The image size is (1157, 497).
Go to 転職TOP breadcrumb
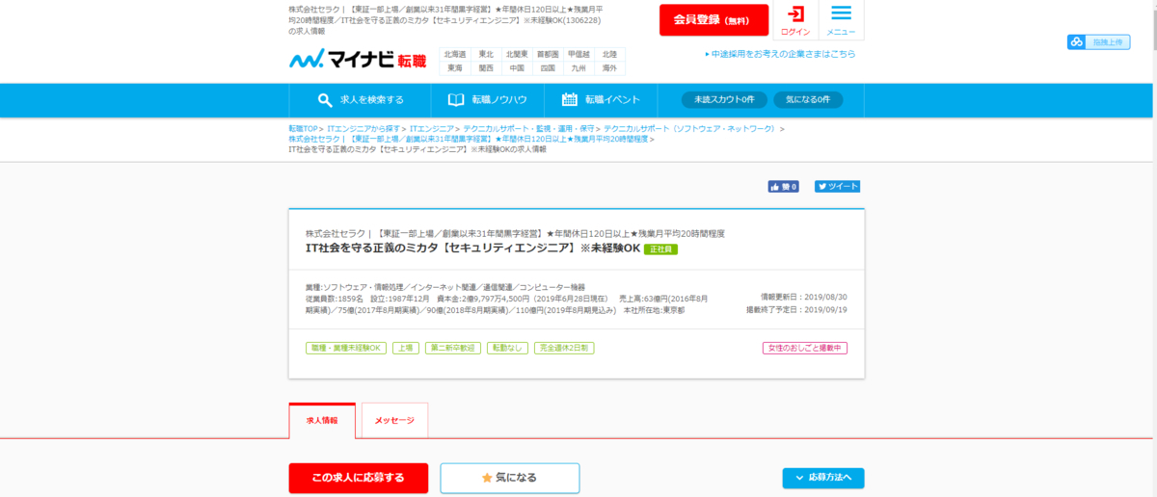click(x=303, y=128)
